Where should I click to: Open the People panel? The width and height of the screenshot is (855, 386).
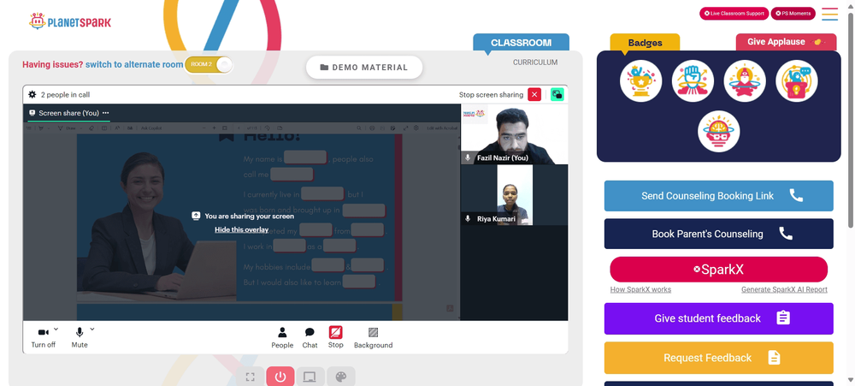point(282,338)
